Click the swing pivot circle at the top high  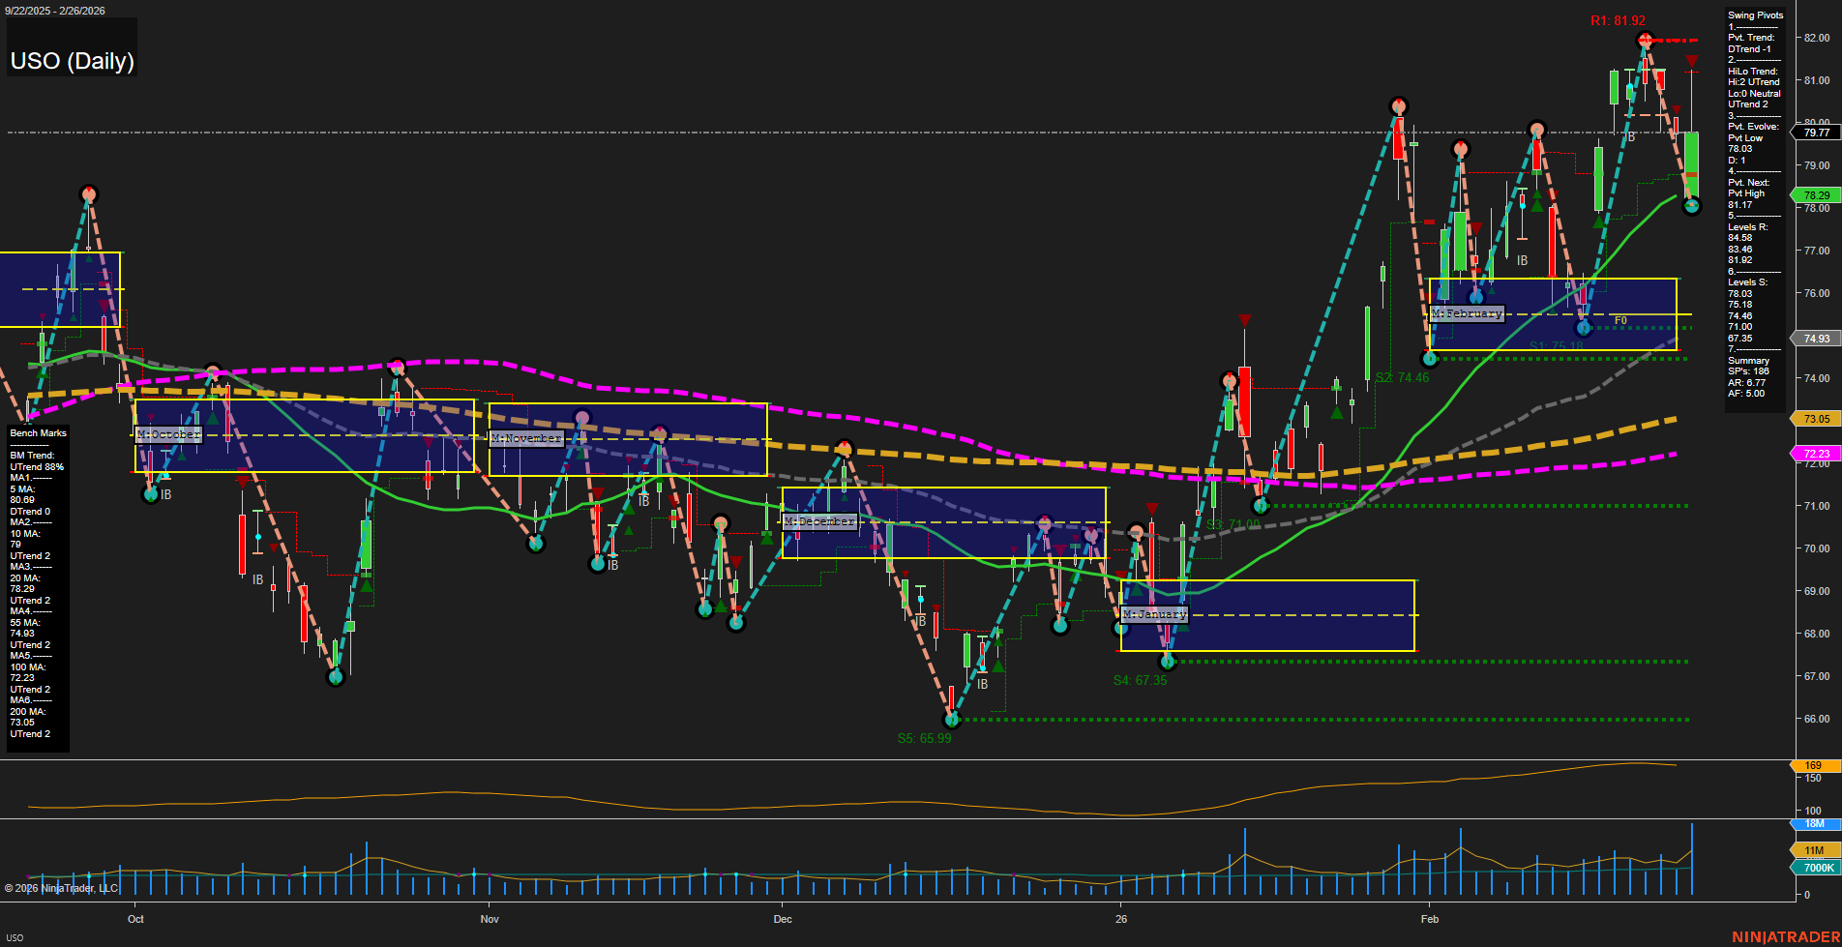(1646, 40)
